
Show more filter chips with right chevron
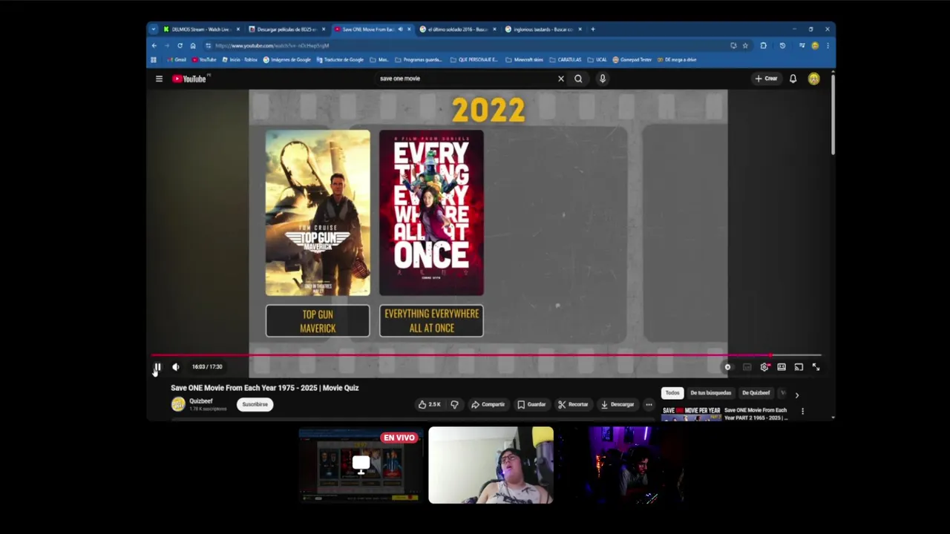click(797, 395)
